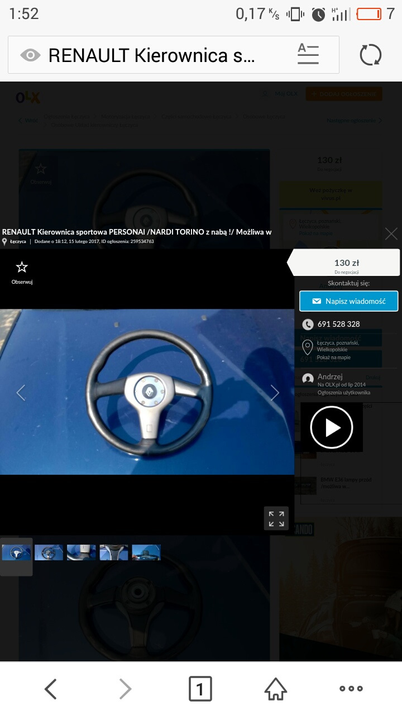The width and height of the screenshot is (402, 715).
Task: Tap the seller avatar icon
Action: coord(308,379)
